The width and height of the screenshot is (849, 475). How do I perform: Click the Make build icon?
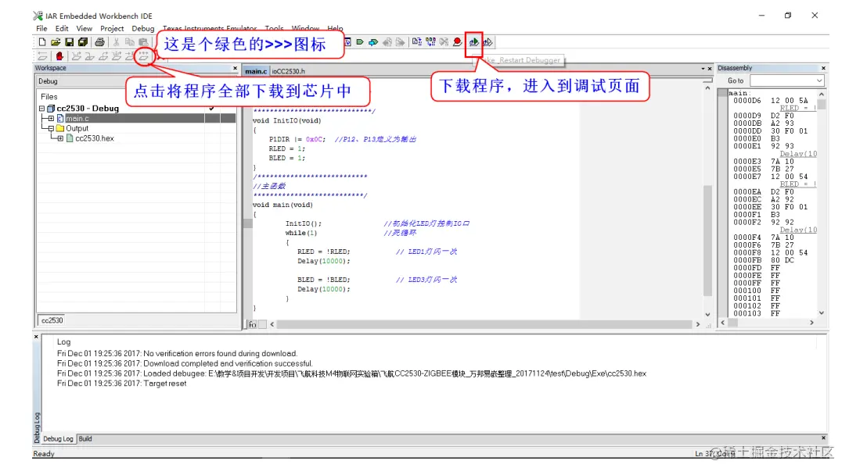[430, 42]
